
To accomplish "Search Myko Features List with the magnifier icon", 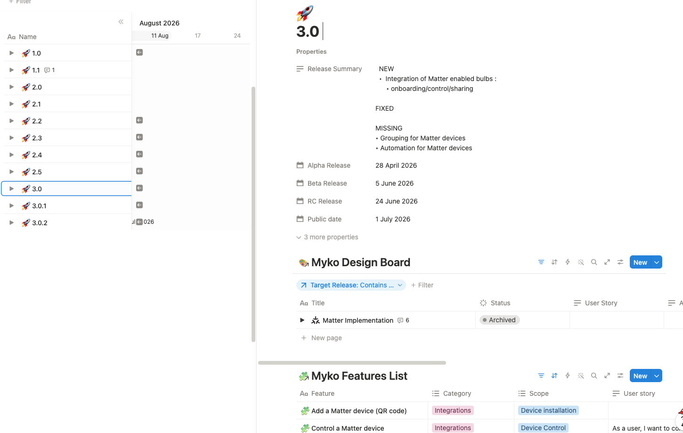I will [594, 376].
